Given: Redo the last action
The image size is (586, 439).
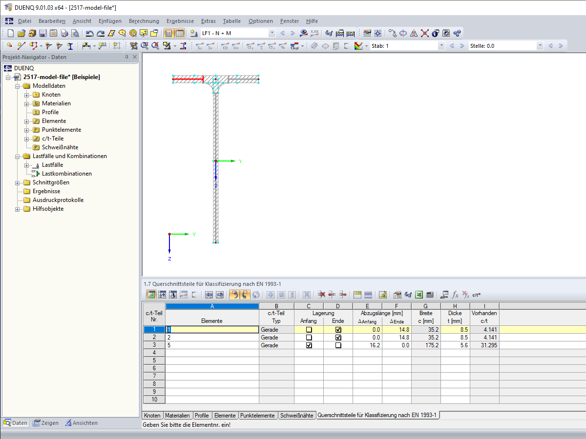Looking at the screenshot, I should [x=101, y=33].
